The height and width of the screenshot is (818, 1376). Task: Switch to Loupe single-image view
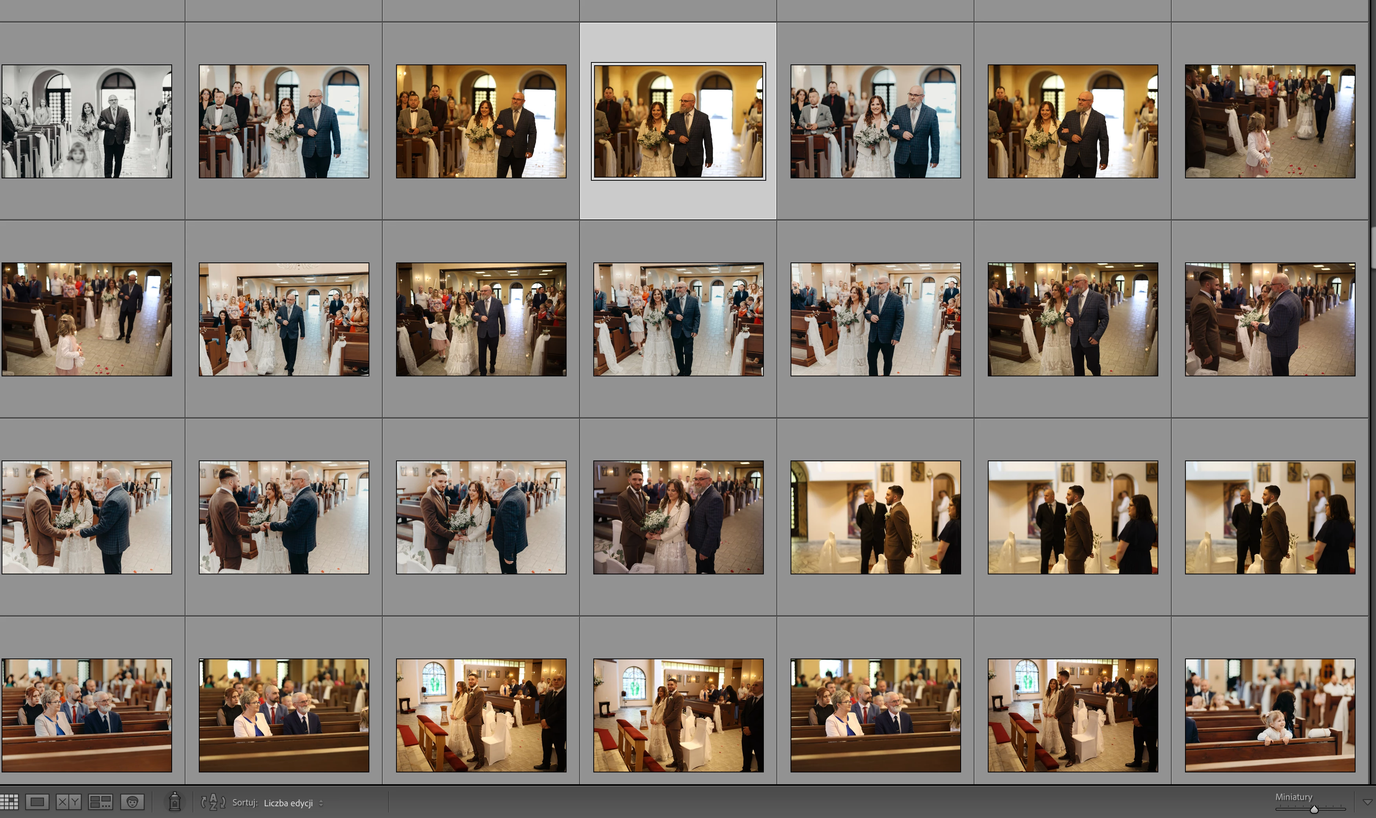point(37,802)
